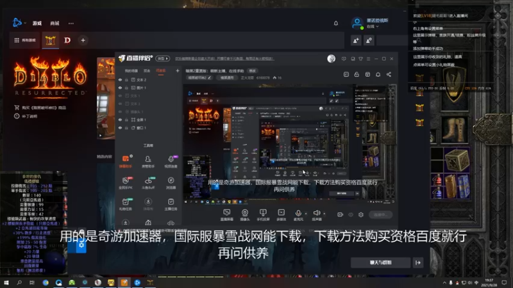Open the shop purchase link under Diablo logo
Image resolution: width=513 pixels, height=288 pixels.
[x=40, y=108]
